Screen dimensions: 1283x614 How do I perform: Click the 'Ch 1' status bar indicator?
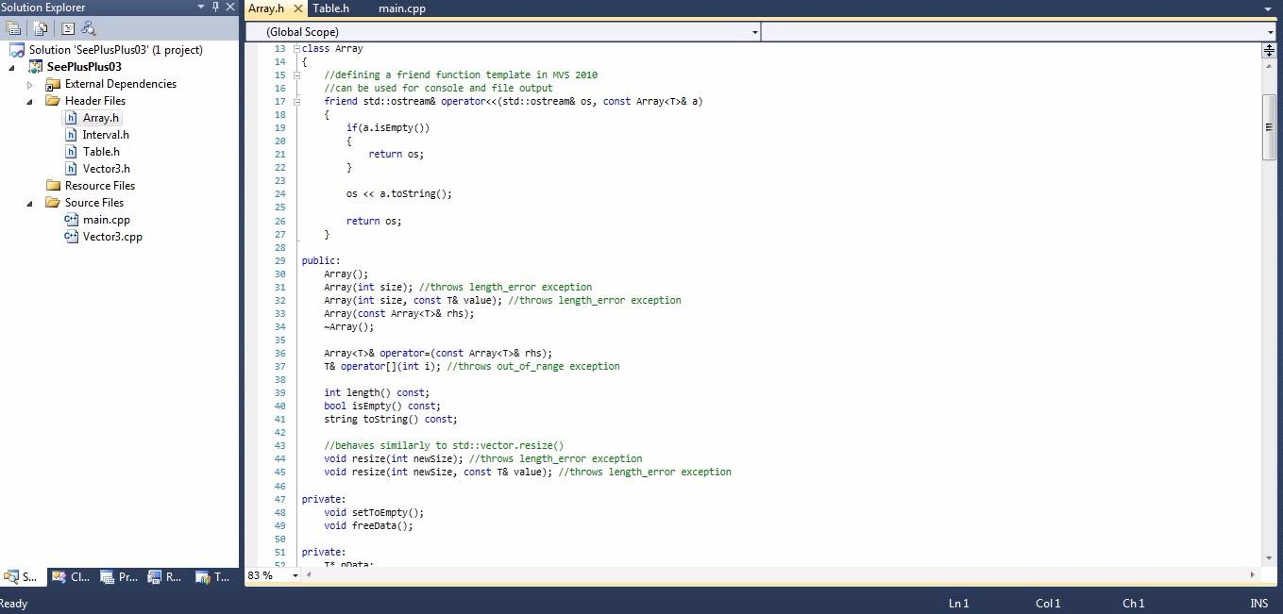tap(1133, 604)
